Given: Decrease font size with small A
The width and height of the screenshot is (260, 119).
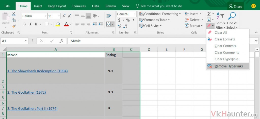Looking at the screenshot, I should 69,16.
